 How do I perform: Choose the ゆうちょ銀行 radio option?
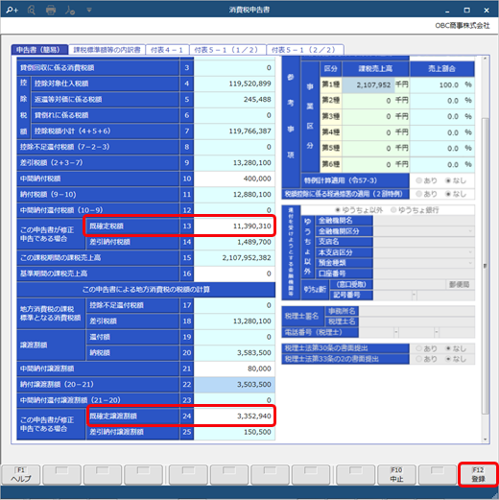[393, 210]
